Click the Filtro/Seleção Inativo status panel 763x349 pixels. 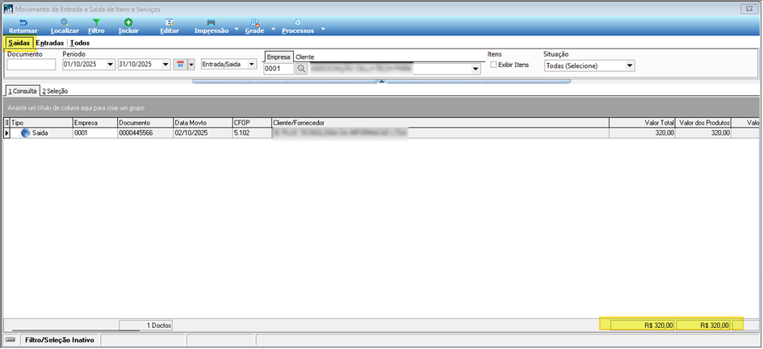click(60, 340)
